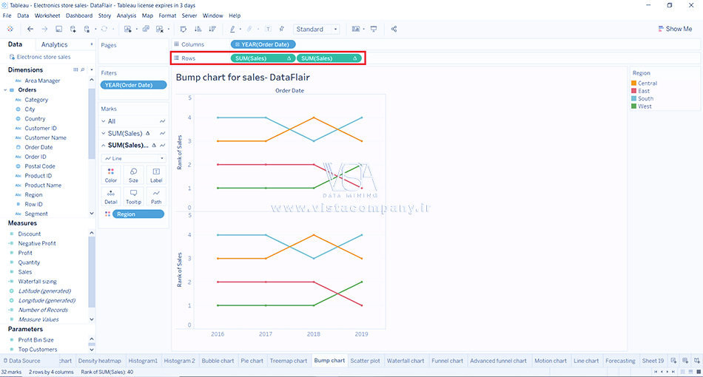
Task: Collapse the Orders dimension folder
Action: [x=6, y=90]
